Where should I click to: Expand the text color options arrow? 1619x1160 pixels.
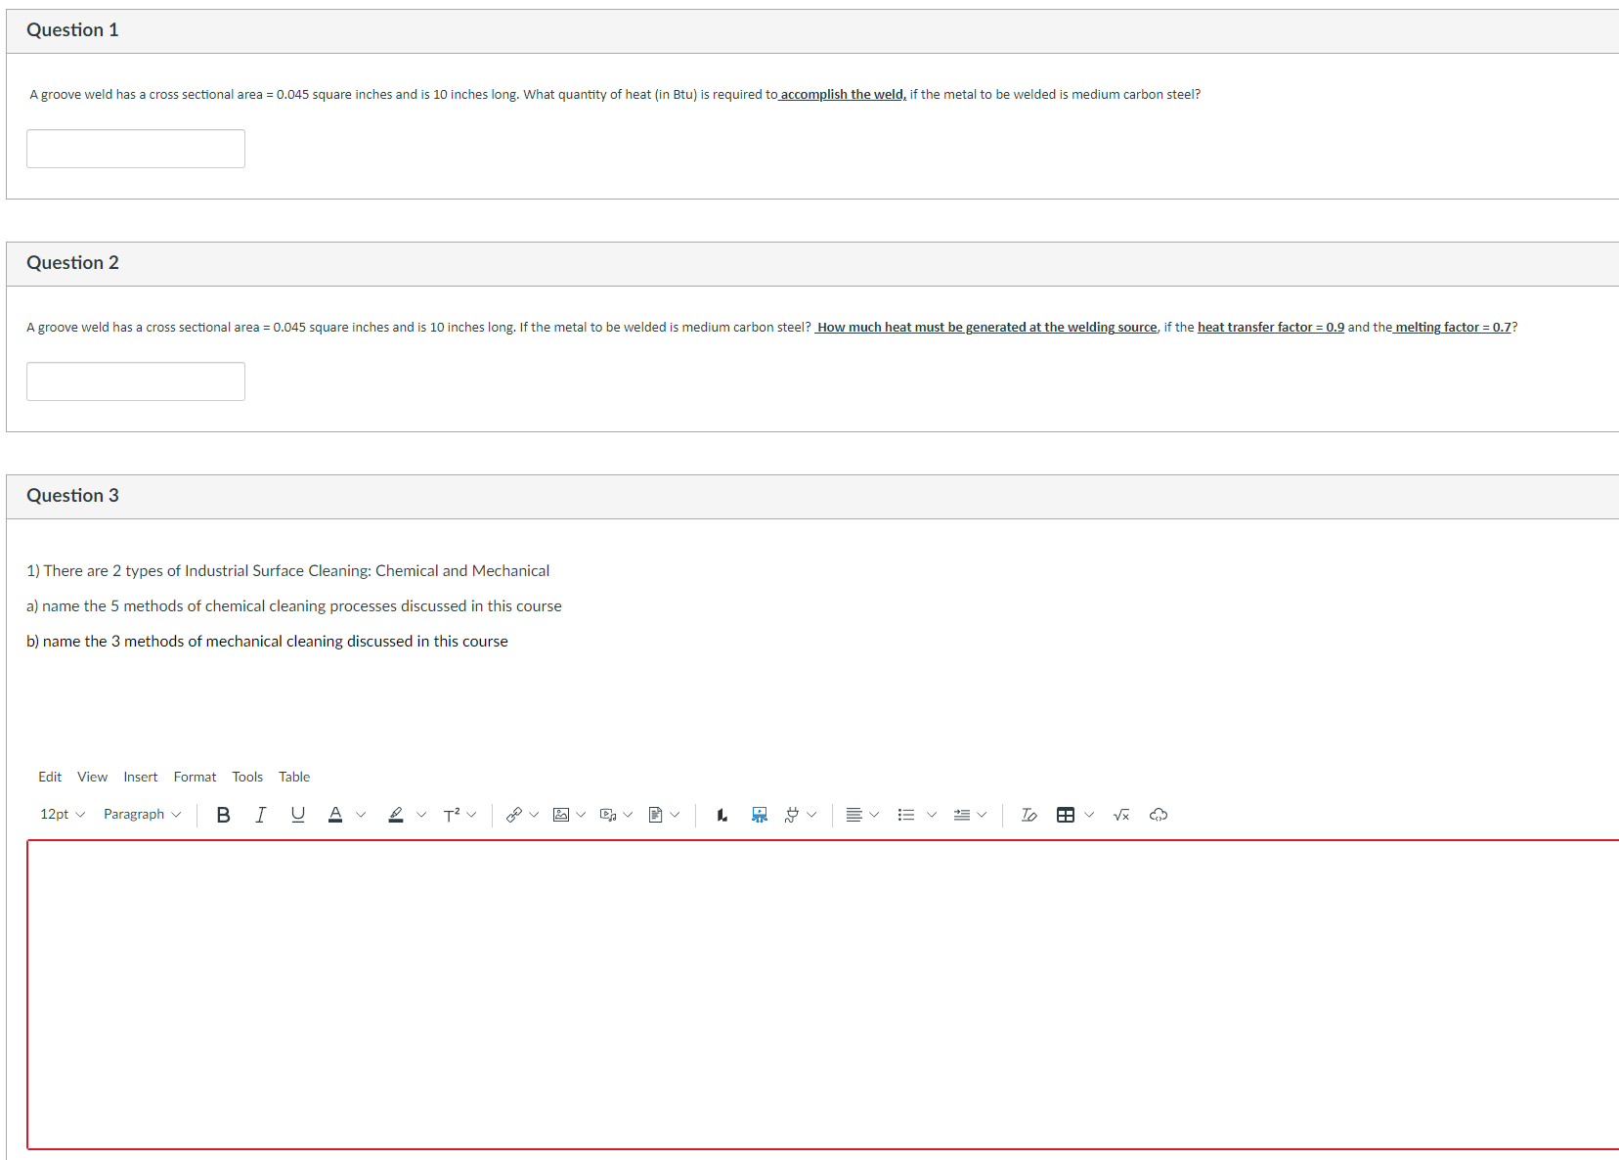point(361,815)
